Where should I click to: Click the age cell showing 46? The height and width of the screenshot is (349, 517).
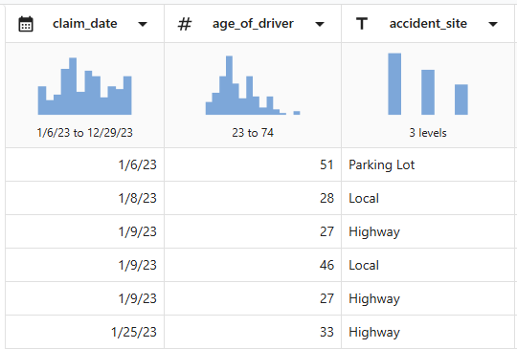coord(253,265)
